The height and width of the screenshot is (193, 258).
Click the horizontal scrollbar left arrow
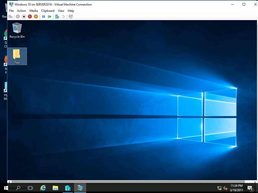(x=9, y=182)
